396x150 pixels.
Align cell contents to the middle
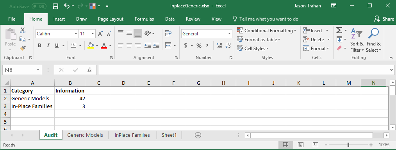(x=129, y=33)
